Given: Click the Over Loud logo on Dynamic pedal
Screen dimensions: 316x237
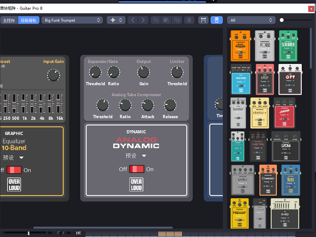Looking at the screenshot, I should 136,185.
